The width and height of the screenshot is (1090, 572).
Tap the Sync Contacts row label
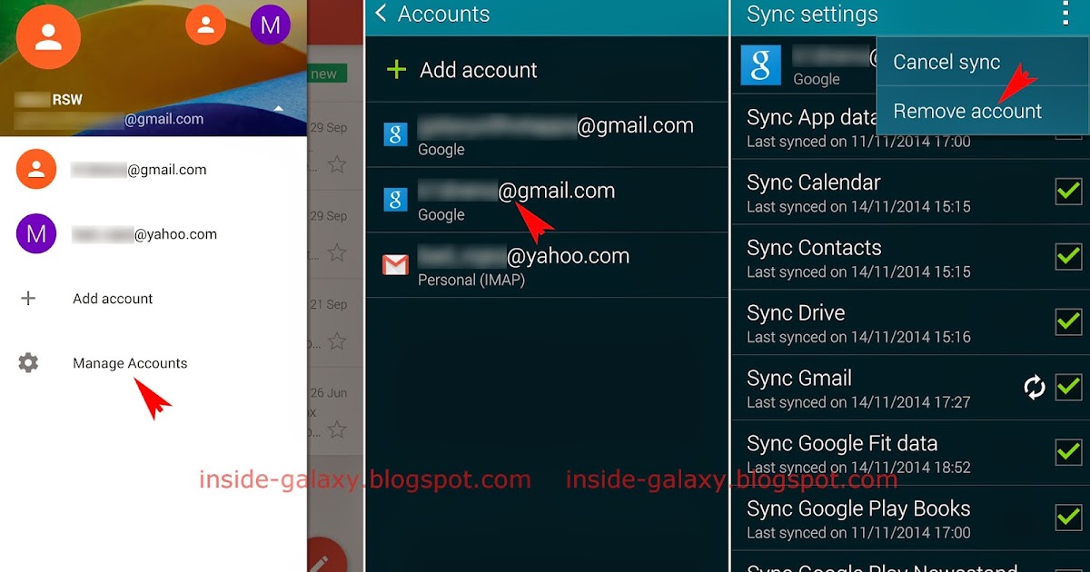point(814,248)
